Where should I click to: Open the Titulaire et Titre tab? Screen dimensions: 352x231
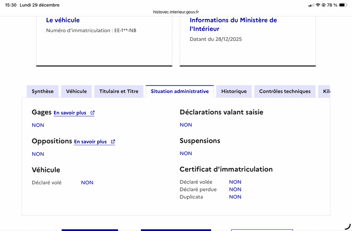point(119,92)
